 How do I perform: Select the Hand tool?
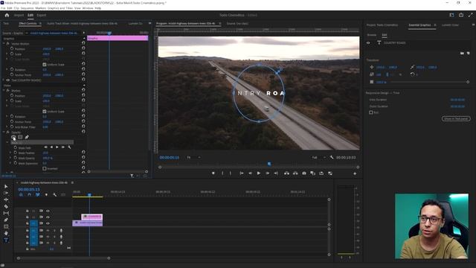pyautogui.click(x=6, y=233)
